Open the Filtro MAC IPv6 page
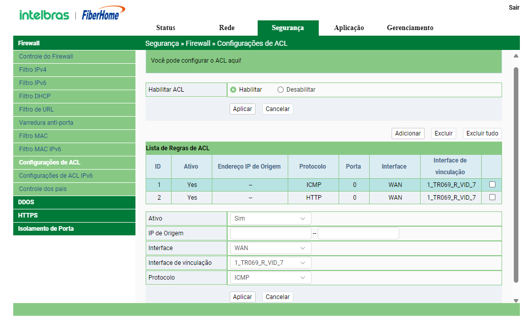Viewport: 526px width, 326px height. 74,149
